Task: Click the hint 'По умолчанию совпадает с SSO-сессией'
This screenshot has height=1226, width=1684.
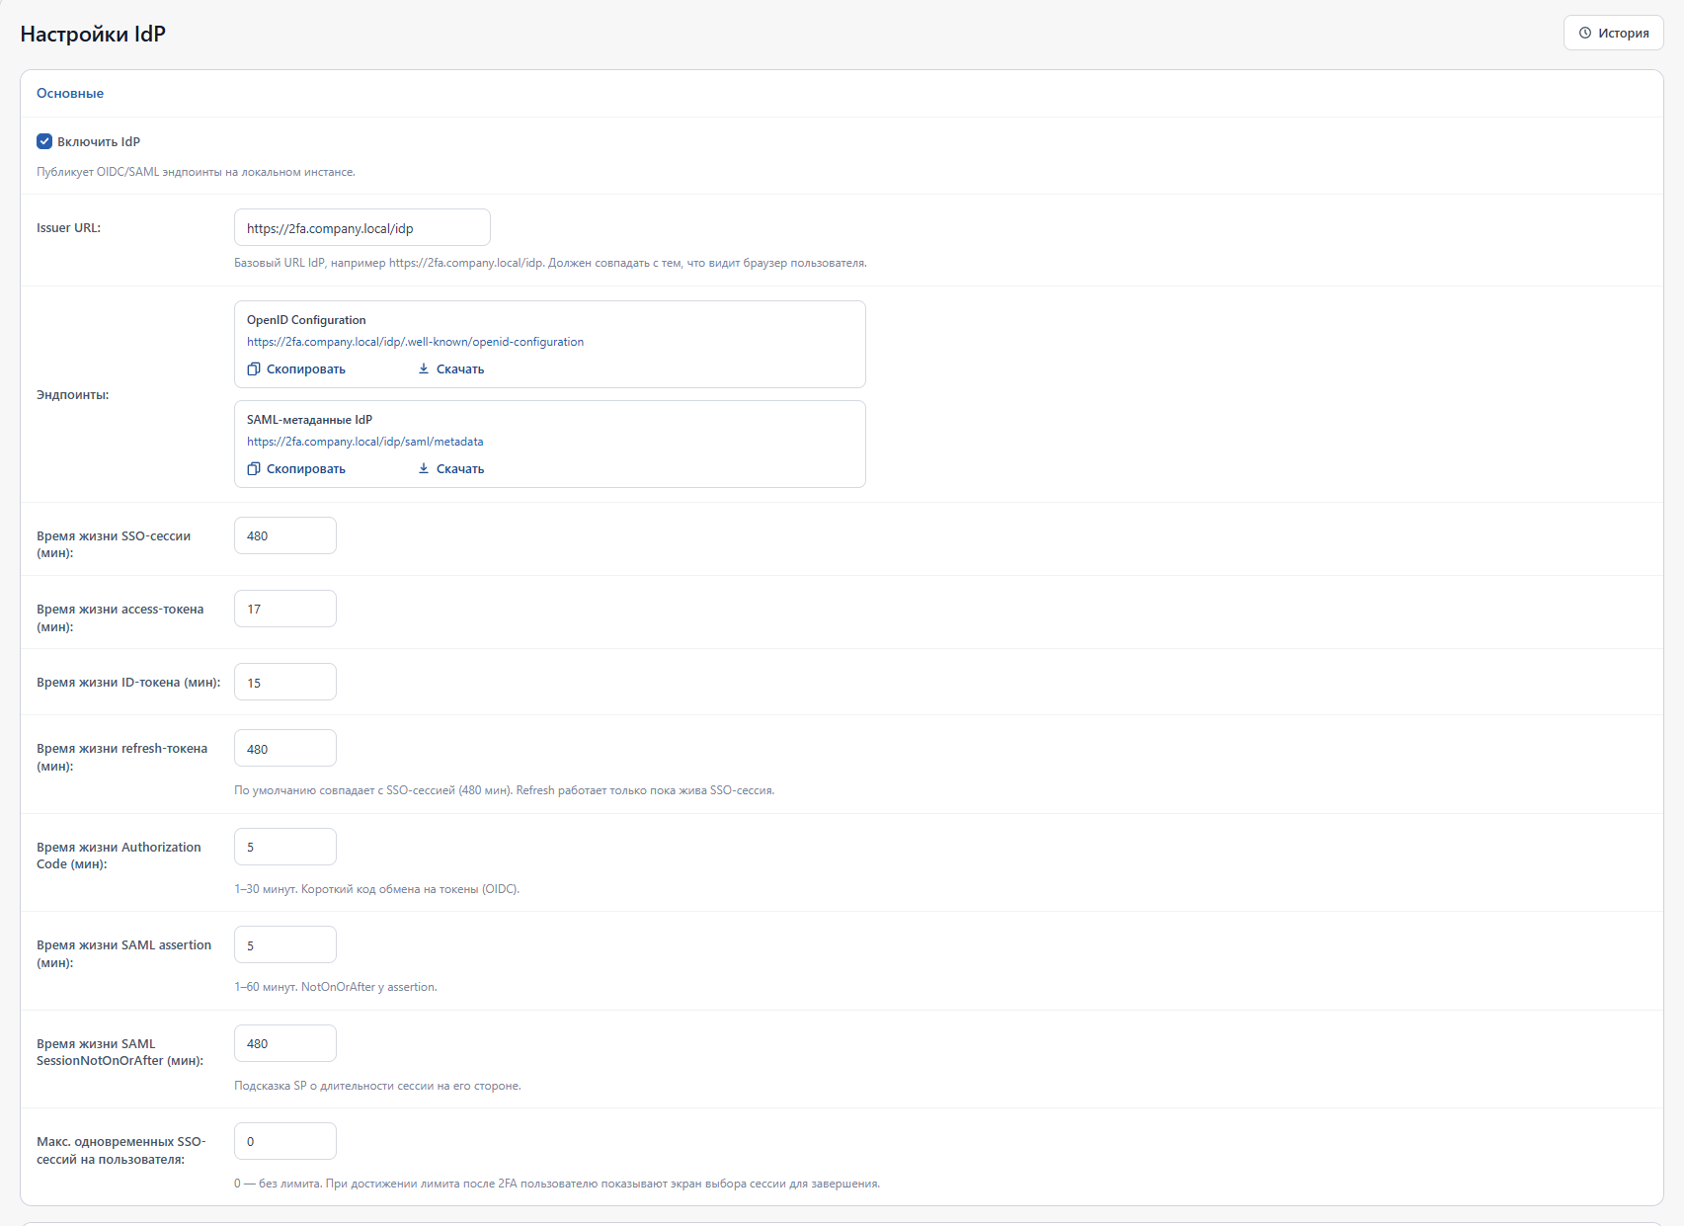Action: click(x=504, y=790)
